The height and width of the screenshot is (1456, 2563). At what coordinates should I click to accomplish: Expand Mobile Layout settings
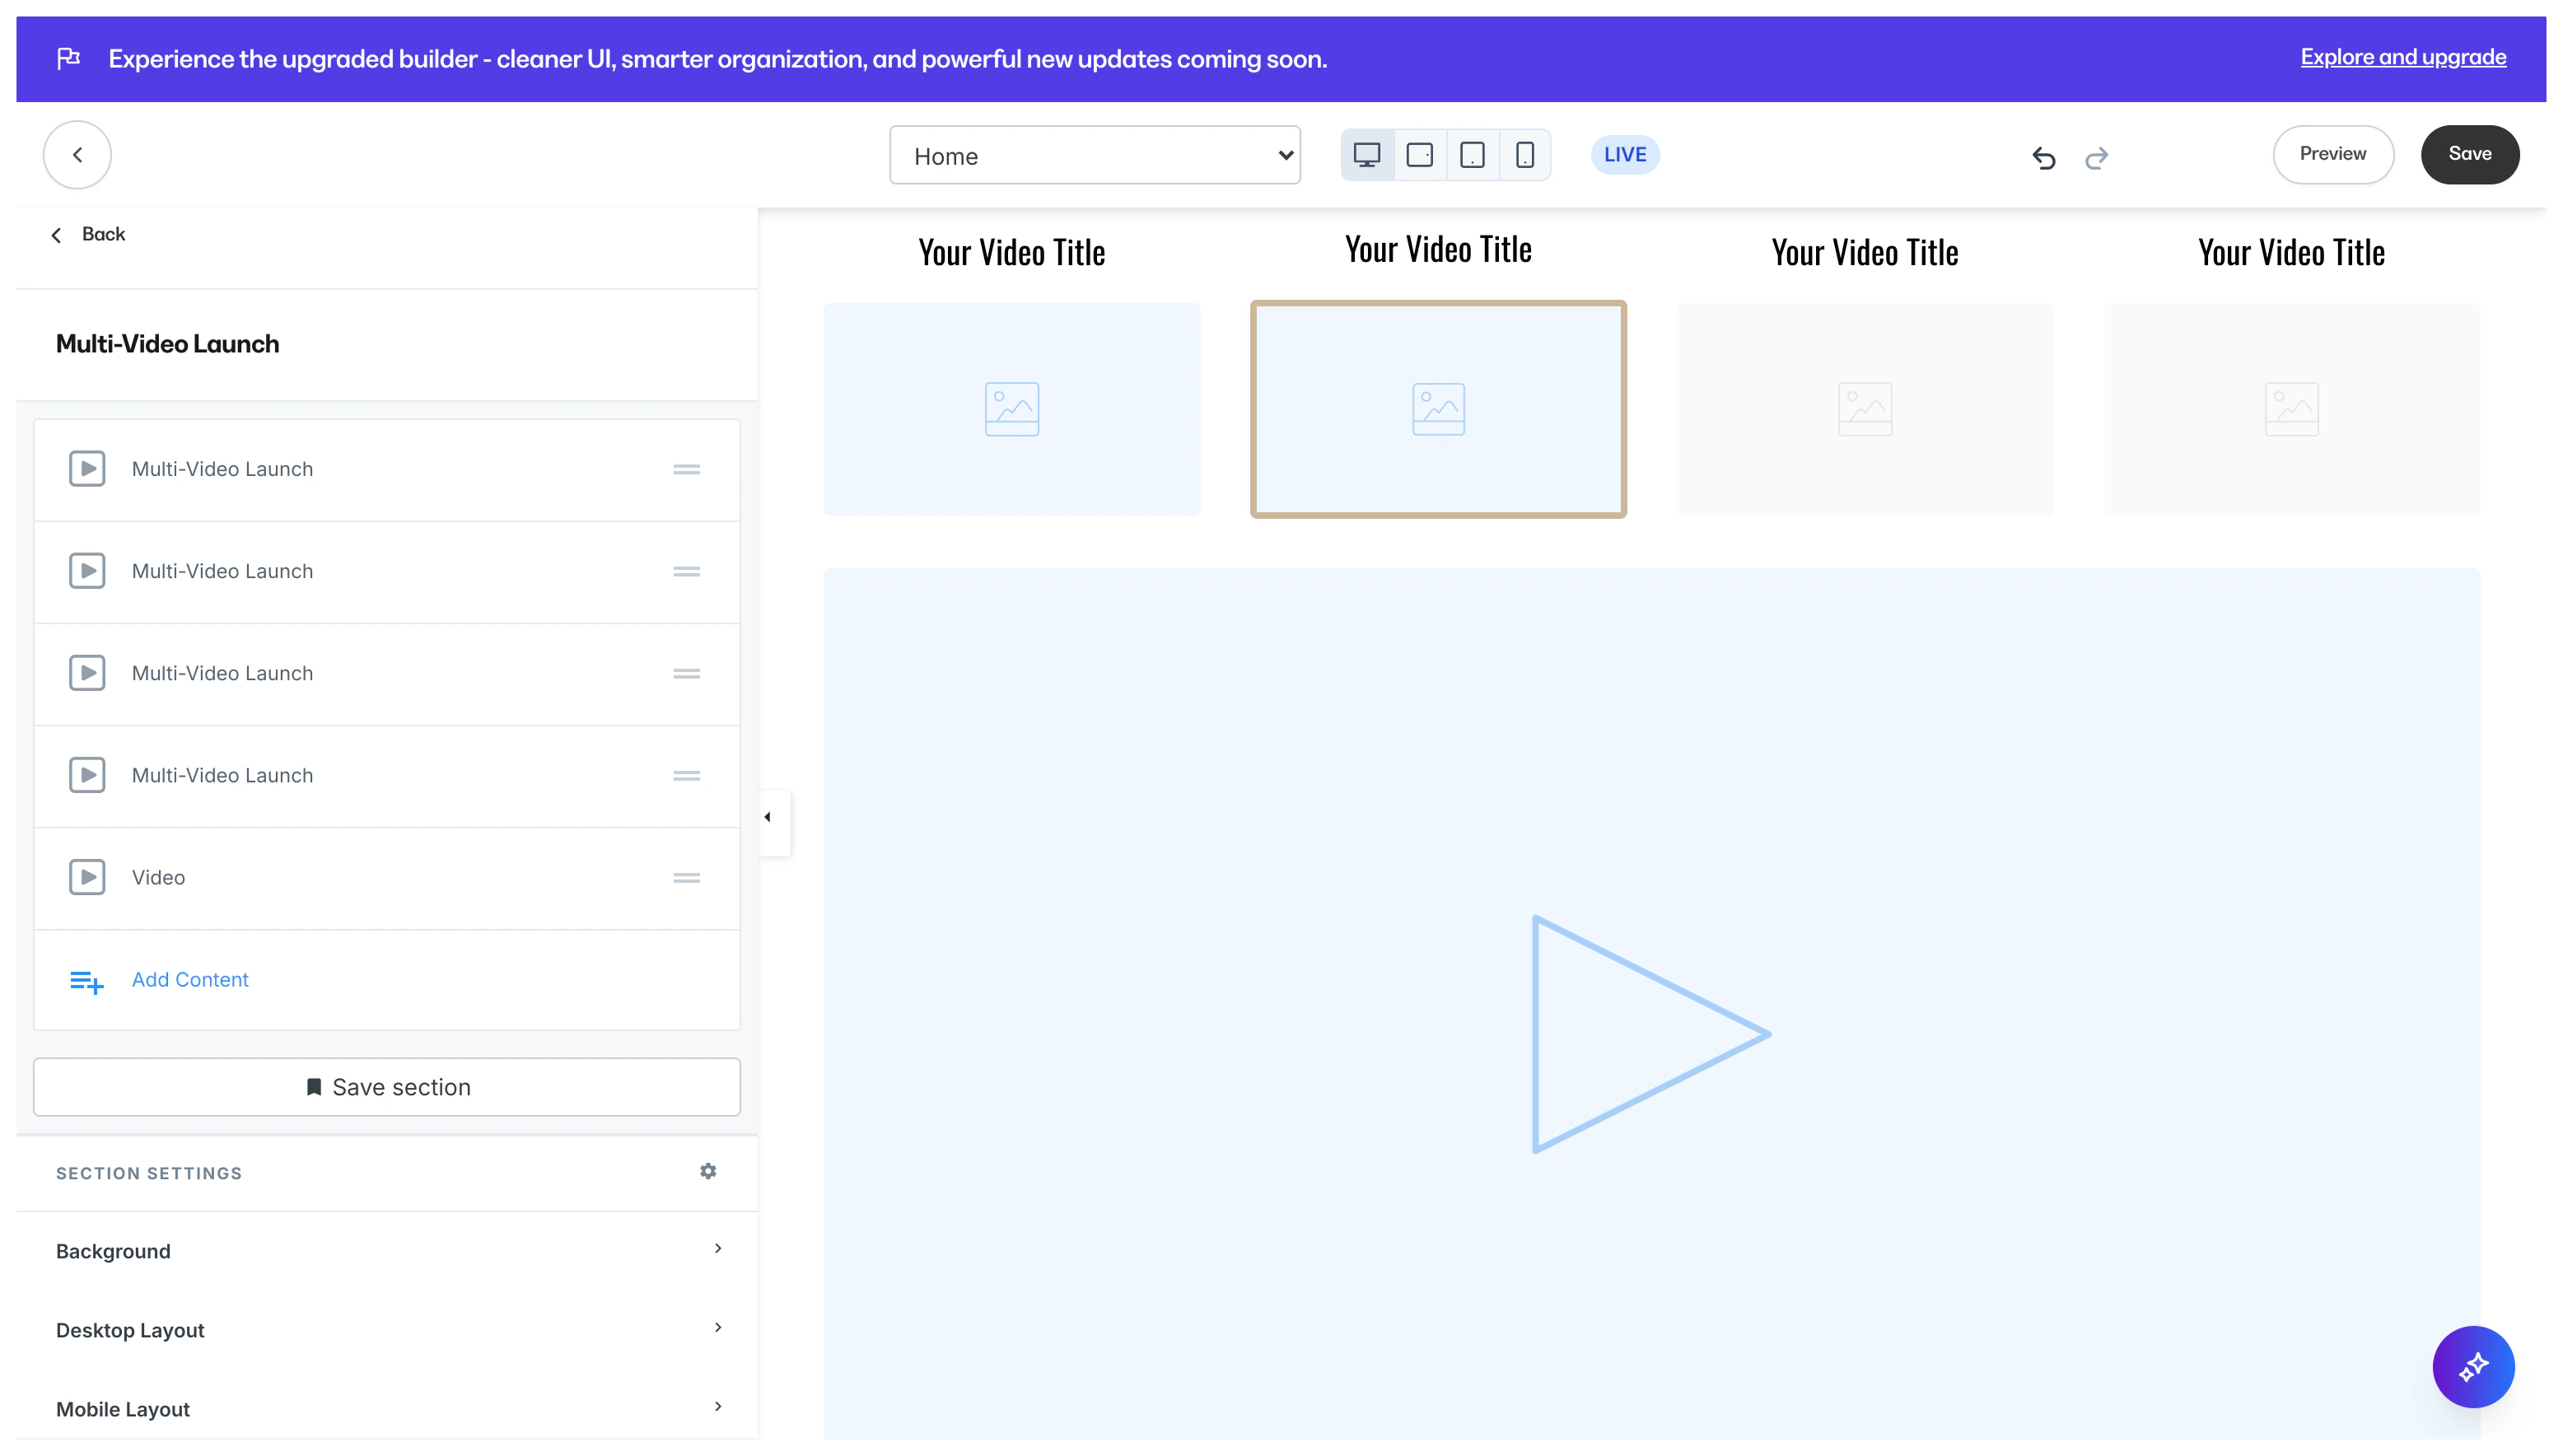[387, 1408]
